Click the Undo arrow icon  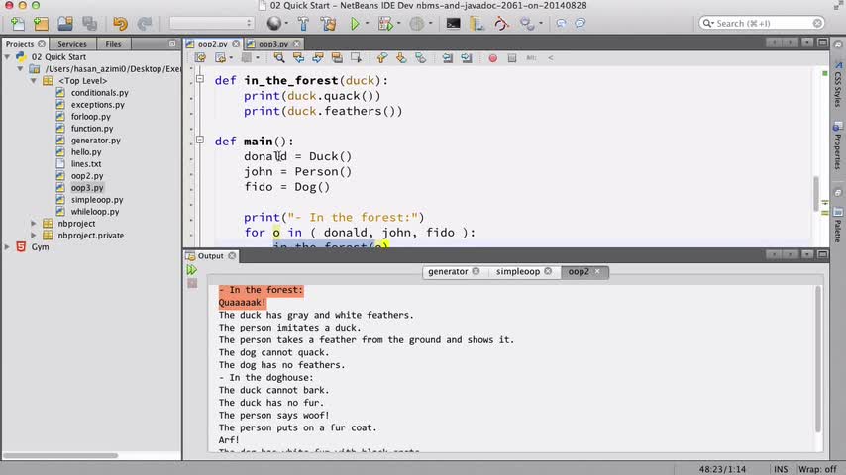pyautogui.click(x=120, y=23)
